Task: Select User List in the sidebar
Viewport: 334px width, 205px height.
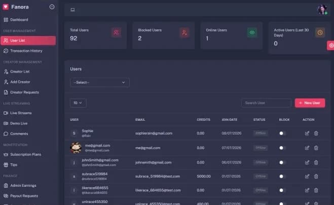Action: pyautogui.click(x=28, y=41)
